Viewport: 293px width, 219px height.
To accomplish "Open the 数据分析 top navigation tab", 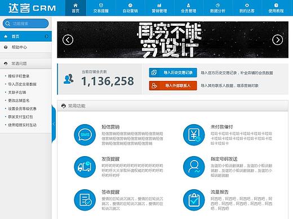I will coord(217,8).
